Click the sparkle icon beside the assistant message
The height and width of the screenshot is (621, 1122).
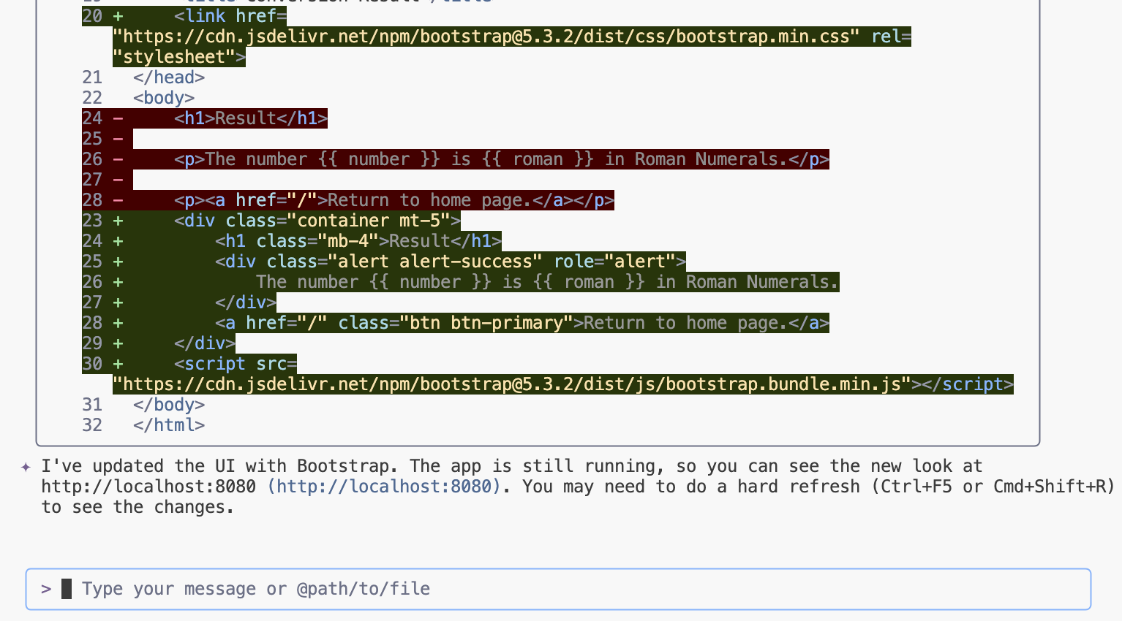tap(26, 467)
